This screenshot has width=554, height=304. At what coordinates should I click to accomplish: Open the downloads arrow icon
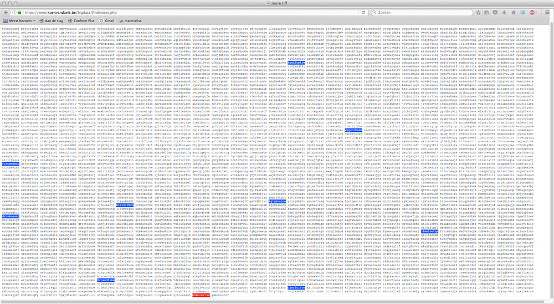tap(504, 12)
